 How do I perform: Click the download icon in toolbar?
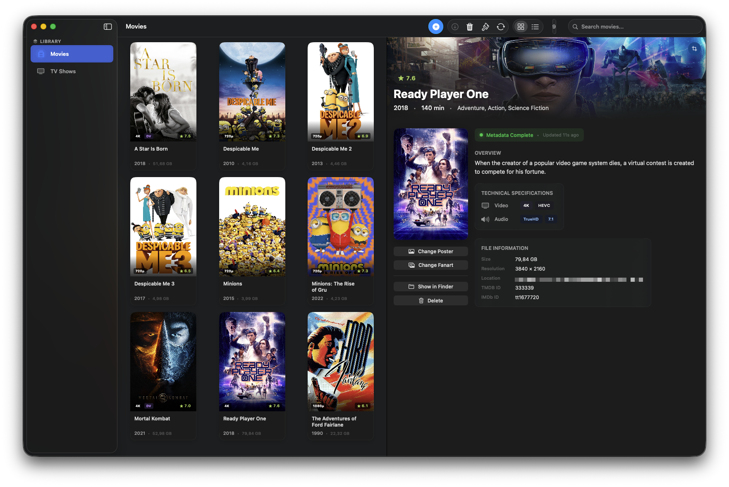[x=455, y=26]
